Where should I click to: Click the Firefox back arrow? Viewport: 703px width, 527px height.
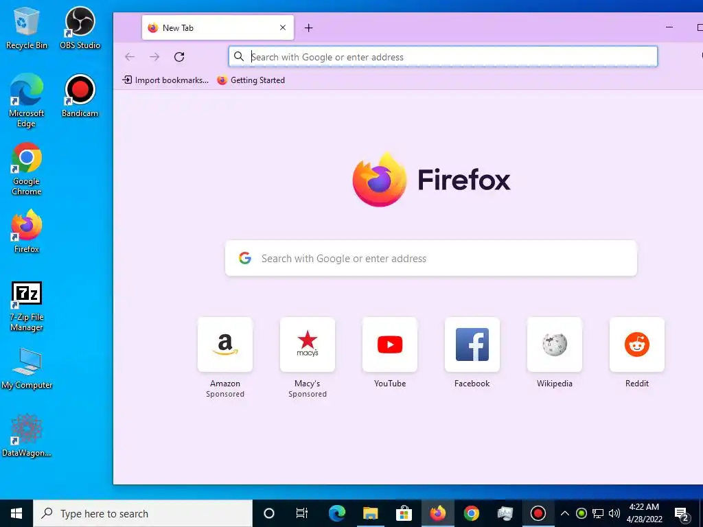[130, 57]
